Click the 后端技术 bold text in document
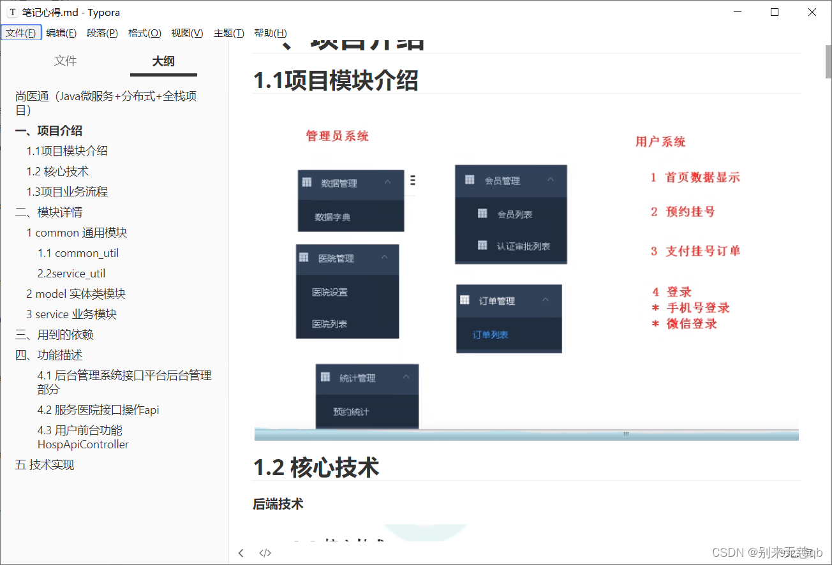 tap(278, 504)
